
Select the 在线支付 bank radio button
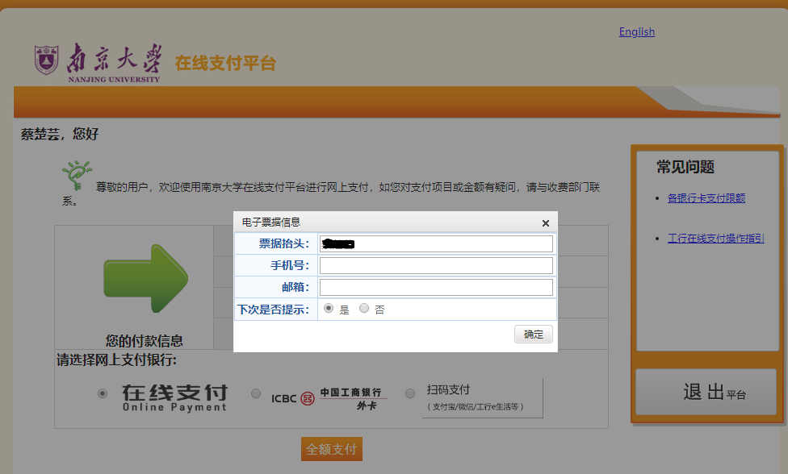pyautogui.click(x=102, y=393)
